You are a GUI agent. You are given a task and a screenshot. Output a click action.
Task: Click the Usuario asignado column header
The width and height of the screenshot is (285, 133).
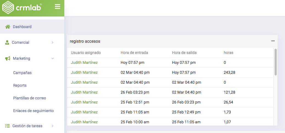pos(86,53)
